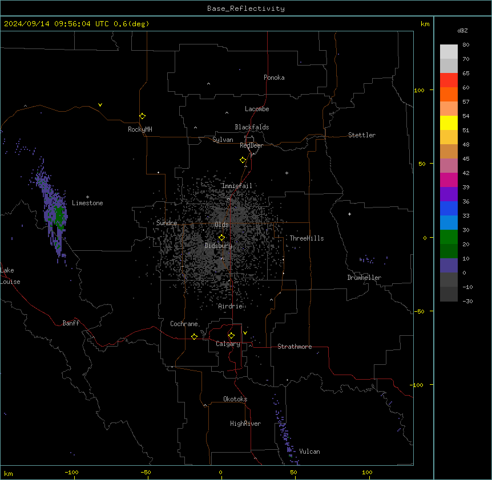
Task: Click the Vulcan label
Action: click(x=309, y=451)
